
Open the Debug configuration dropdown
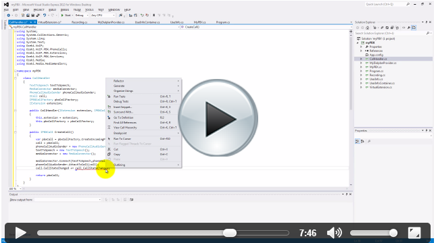coord(82,16)
